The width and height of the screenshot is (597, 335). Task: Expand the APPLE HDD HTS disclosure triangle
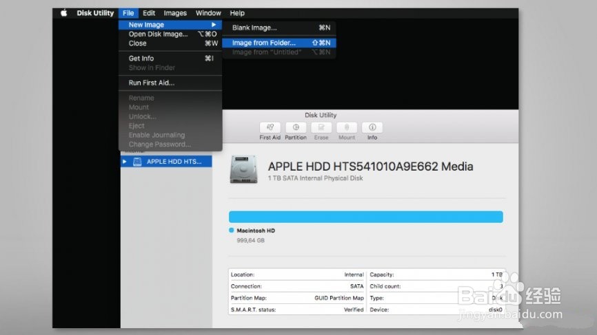point(125,162)
